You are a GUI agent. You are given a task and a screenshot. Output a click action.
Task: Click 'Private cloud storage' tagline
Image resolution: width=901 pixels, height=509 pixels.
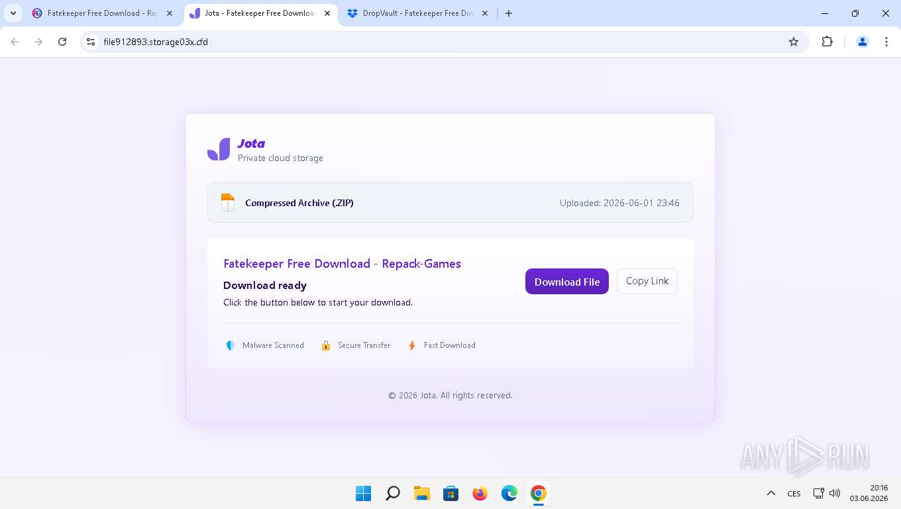(280, 158)
